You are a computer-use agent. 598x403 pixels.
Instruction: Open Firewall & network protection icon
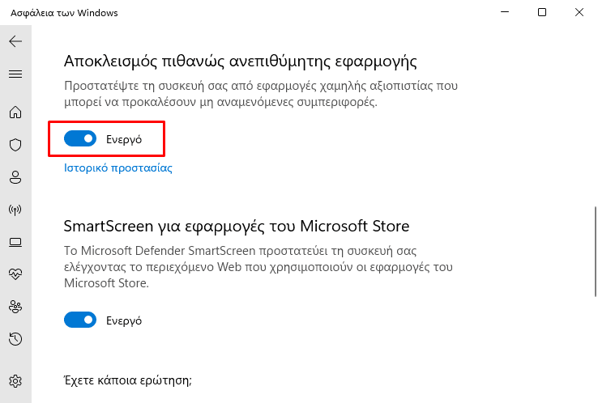coord(15,210)
